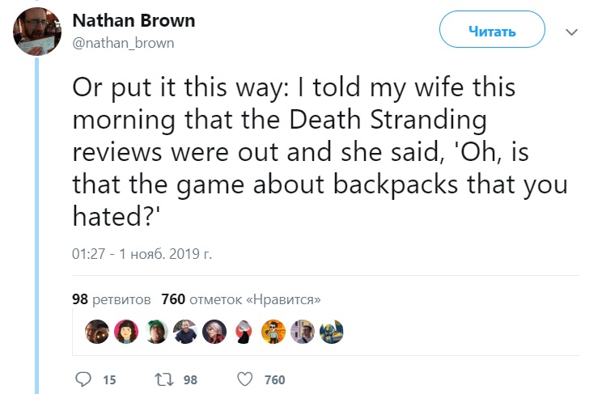Click the retweet arrows icon
This screenshot has height=394, width=602.
pyautogui.click(x=163, y=379)
